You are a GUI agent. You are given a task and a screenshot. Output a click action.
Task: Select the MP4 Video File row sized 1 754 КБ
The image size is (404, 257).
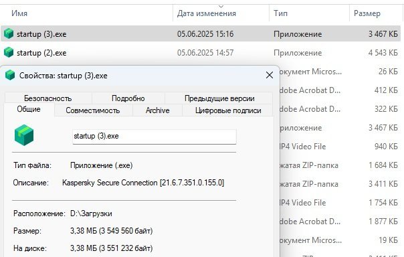340,203
